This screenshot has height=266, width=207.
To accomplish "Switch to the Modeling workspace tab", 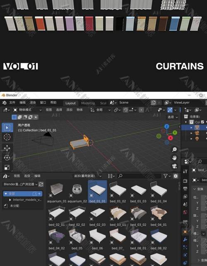I will pyautogui.click(x=88, y=103).
